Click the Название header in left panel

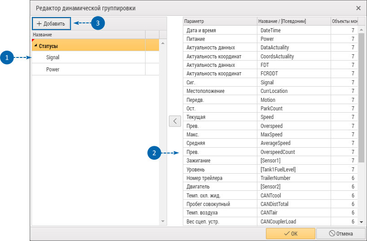coord(88,35)
